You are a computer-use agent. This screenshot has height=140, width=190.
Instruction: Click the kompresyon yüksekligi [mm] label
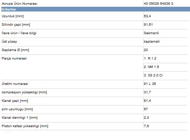click(x=24, y=92)
